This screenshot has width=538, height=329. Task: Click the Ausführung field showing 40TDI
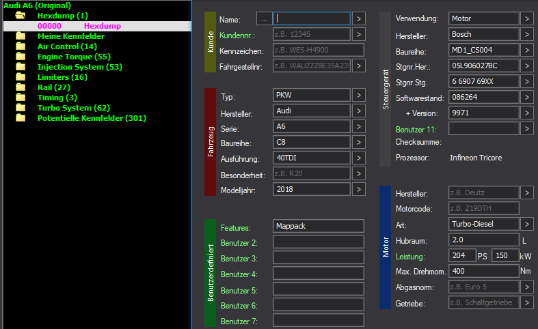(x=312, y=158)
